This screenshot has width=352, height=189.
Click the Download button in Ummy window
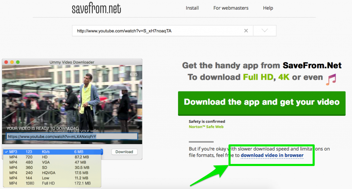point(124,152)
